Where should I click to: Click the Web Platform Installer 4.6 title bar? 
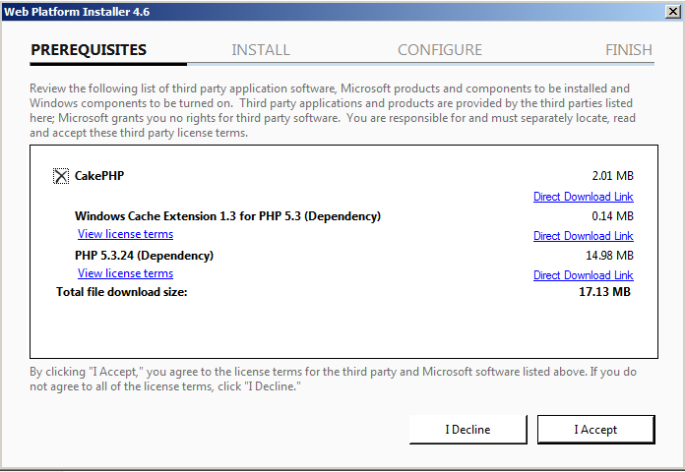(332, 12)
